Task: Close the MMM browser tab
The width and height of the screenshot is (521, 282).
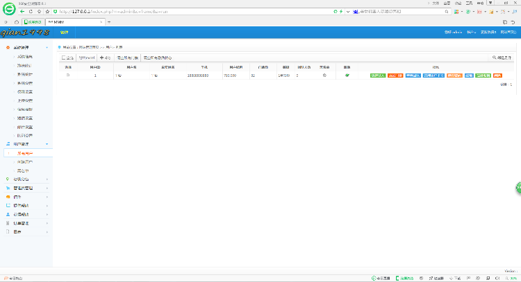Action: pos(101,22)
